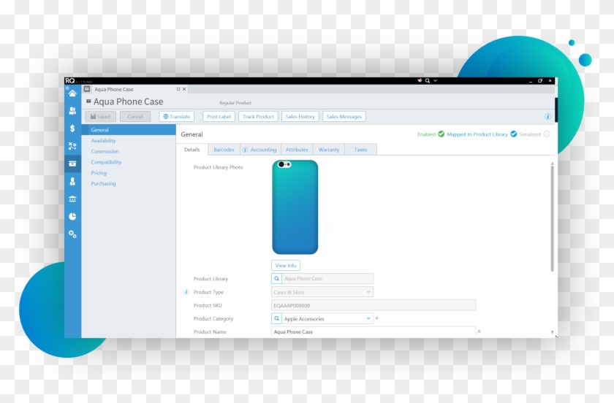Toggle Mapped to Product Library checkmark
This screenshot has height=403, width=614.
pos(514,134)
